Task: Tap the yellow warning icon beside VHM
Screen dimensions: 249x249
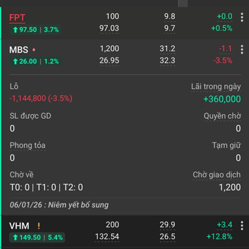Action: (x=39, y=226)
